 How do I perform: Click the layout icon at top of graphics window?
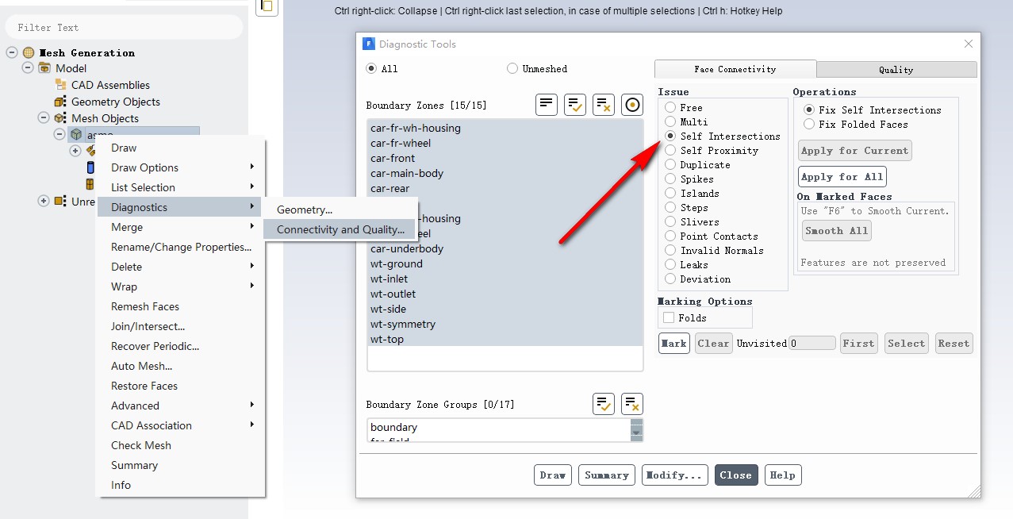click(x=267, y=6)
